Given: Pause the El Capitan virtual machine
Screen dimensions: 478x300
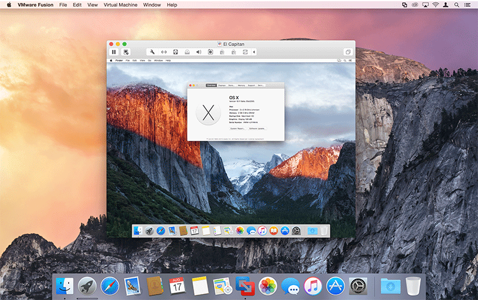Looking at the screenshot, I should click(x=114, y=52).
